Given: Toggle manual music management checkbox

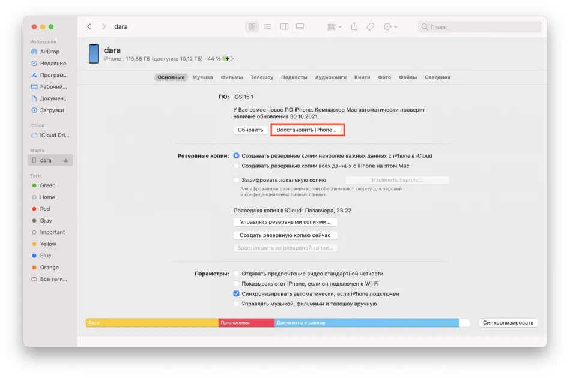Looking at the screenshot, I should pos(236,304).
